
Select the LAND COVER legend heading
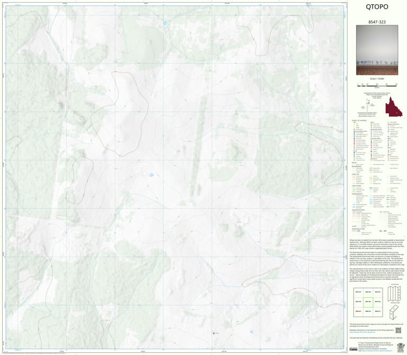356,186
